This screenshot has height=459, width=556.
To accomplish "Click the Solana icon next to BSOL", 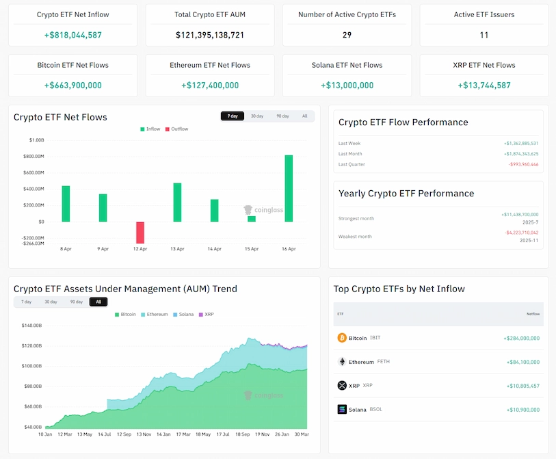I will click(x=342, y=409).
